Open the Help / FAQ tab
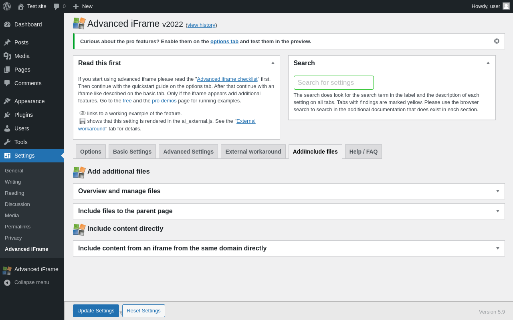Image resolution: width=513 pixels, height=320 pixels. pos(364,152)
